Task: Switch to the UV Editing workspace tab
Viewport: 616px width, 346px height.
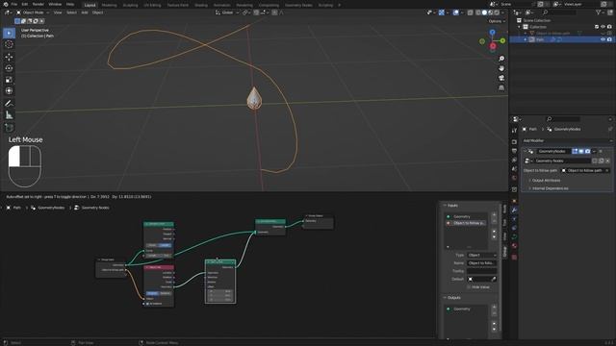Action: click(x=152, y=5)
